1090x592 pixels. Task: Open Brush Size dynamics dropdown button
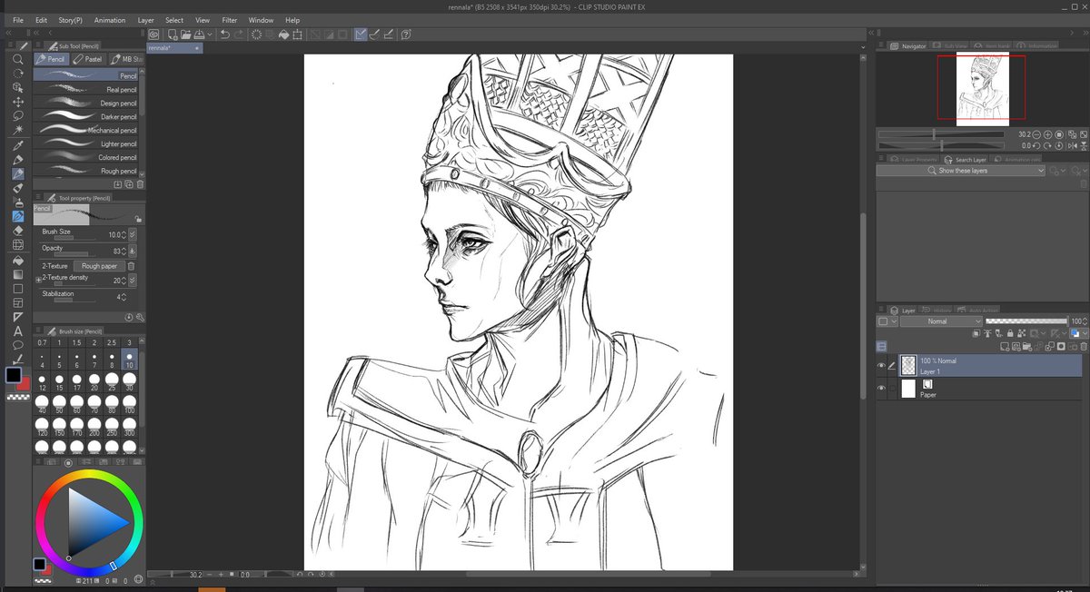tap(133, 234)
